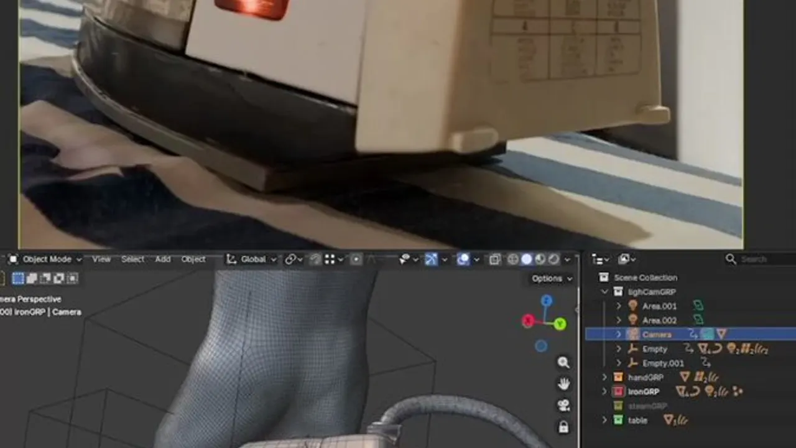Open the viewport Options dropdown
The height and width of the screenshot is (448, 796).
tap(552, 279)
